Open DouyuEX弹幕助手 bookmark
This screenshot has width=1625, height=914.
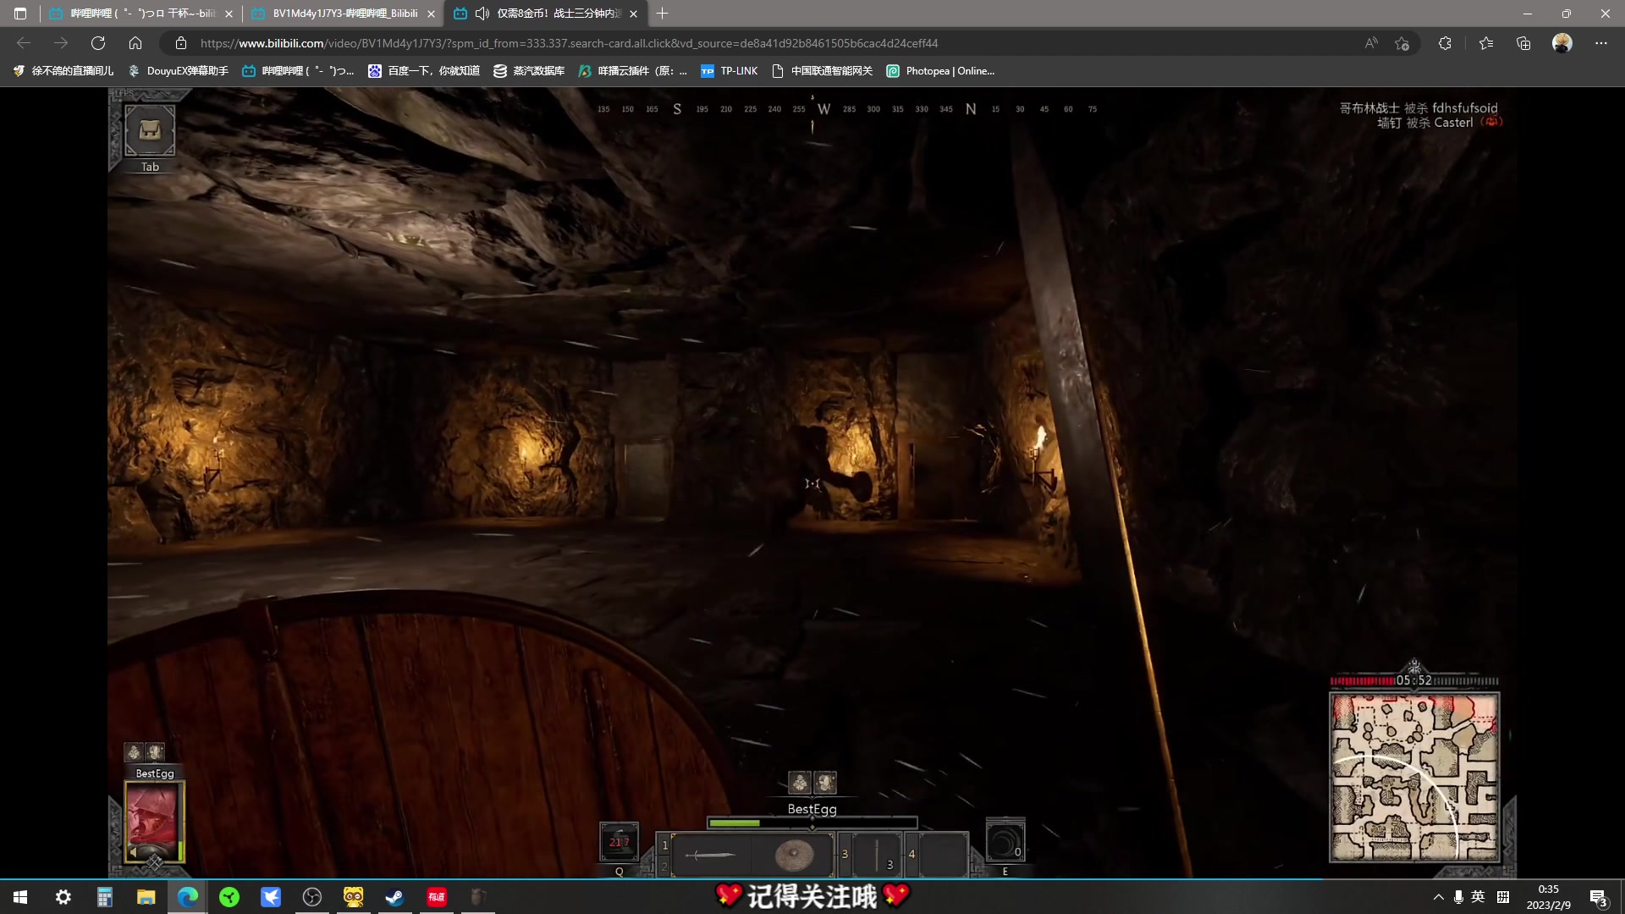pos(179,71)
